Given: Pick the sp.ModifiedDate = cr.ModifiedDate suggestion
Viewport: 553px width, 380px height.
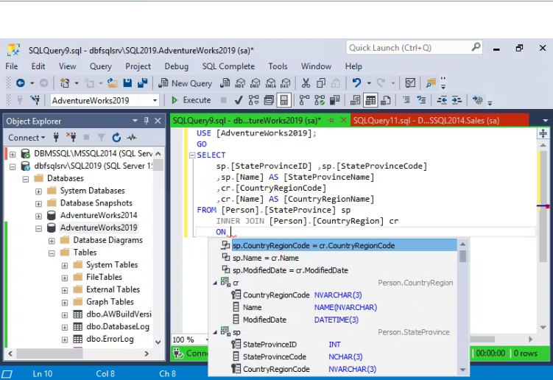Looking at the screenshot, I should (290, 270).
